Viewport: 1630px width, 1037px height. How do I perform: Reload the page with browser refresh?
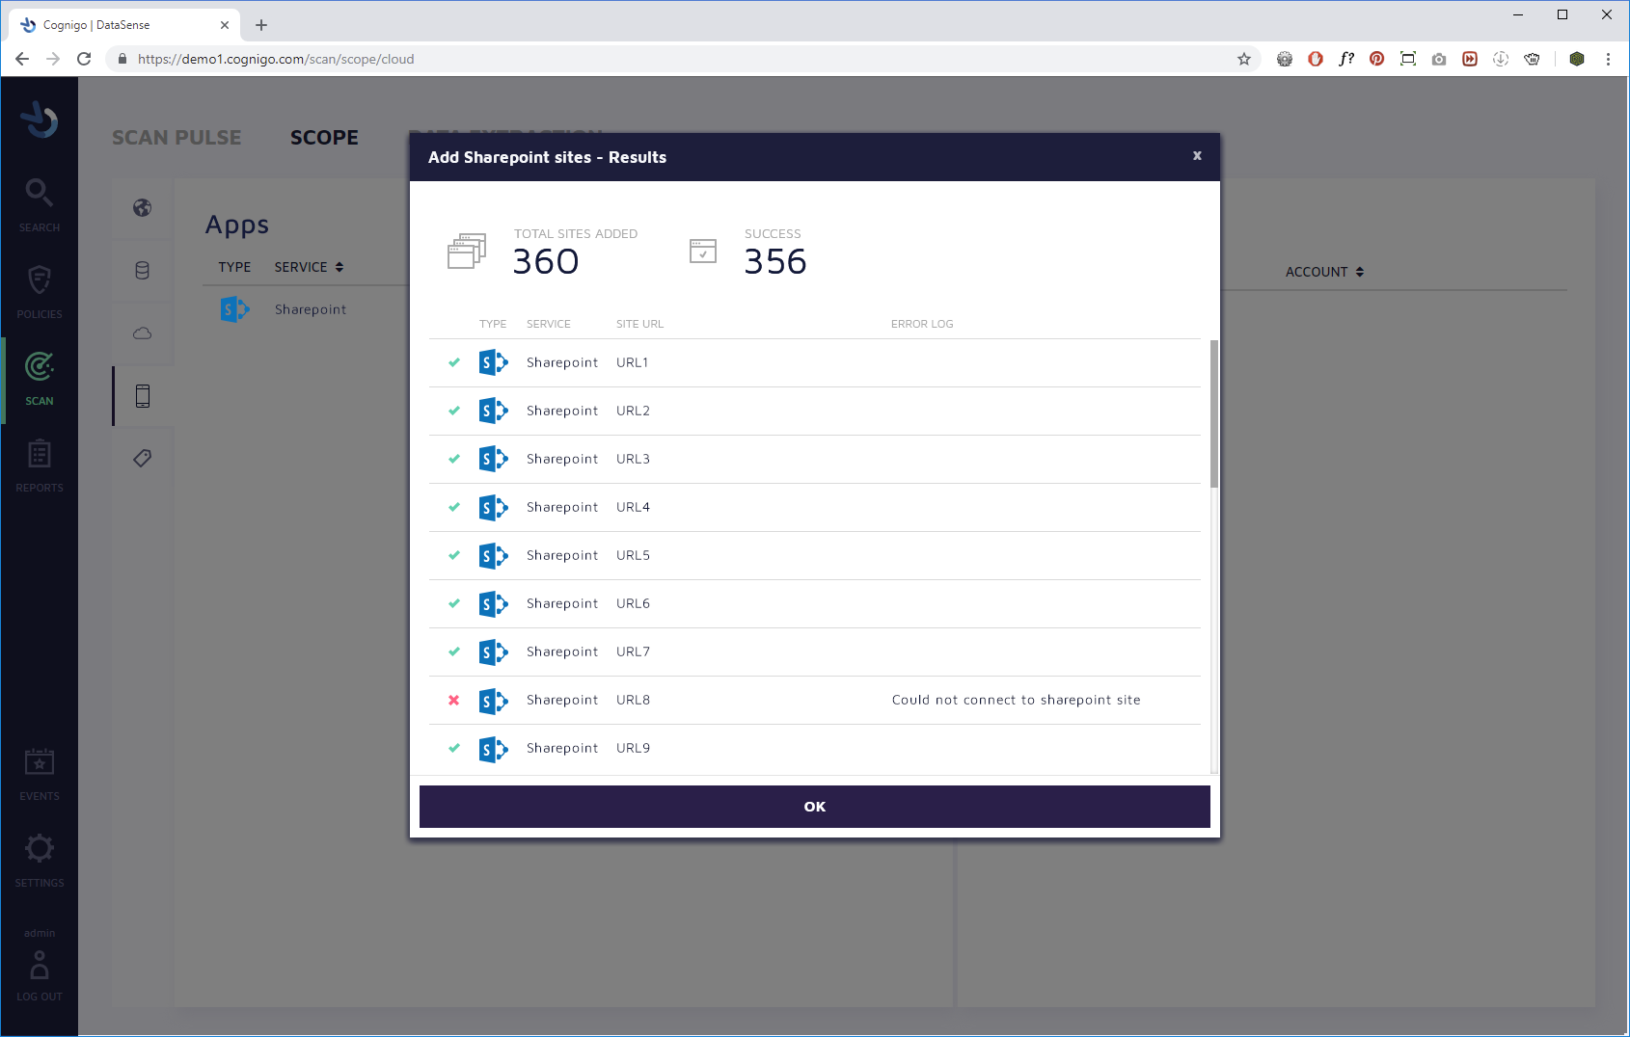click(x=84, y=59)
